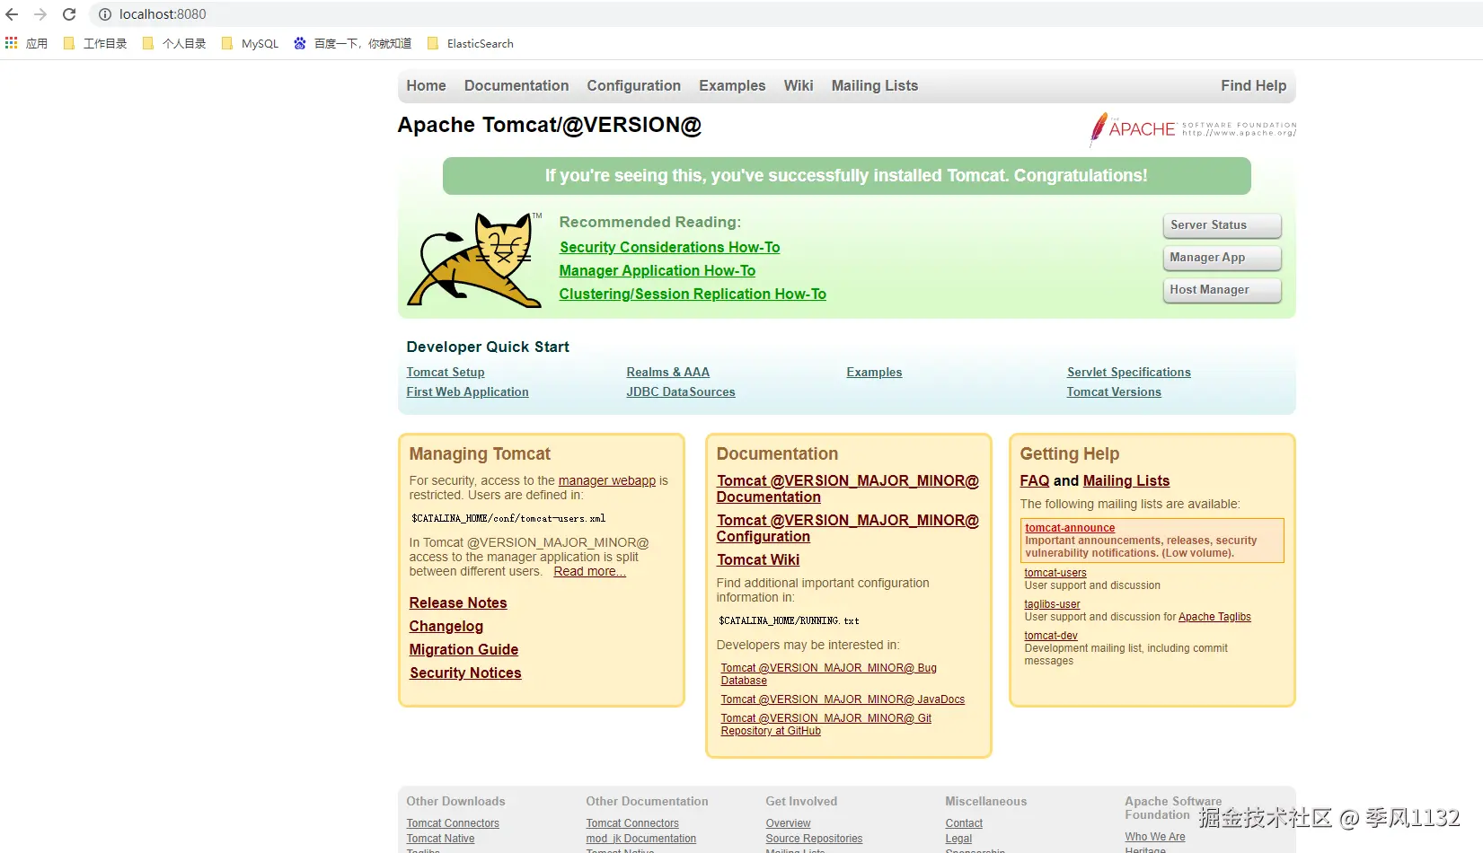Open Documentation in the top navigation
Image resolution: width=1483 pixels, height=853 pixels.
click(x=516, y=86)
